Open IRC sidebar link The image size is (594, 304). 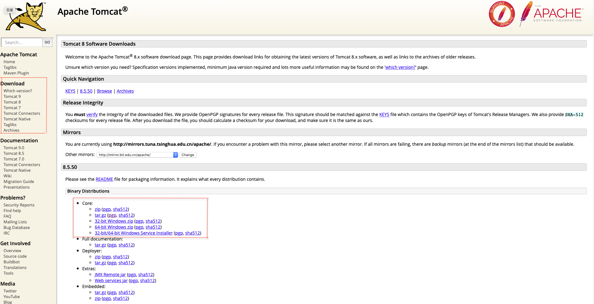pyautogui.click(x=7, y=233)
